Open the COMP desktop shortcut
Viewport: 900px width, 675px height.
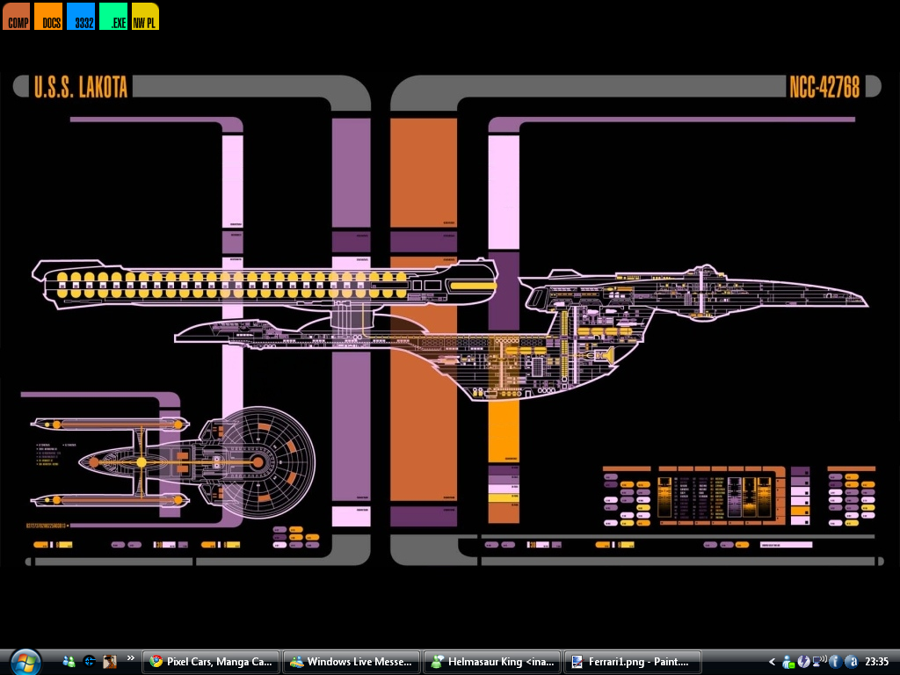(x=16, y=16)
